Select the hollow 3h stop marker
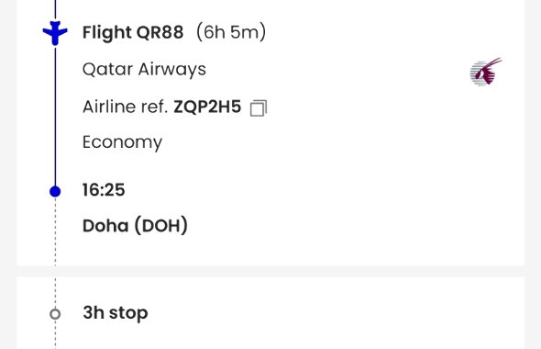This screenshot has width=541, height=349. tap(55, 314)
